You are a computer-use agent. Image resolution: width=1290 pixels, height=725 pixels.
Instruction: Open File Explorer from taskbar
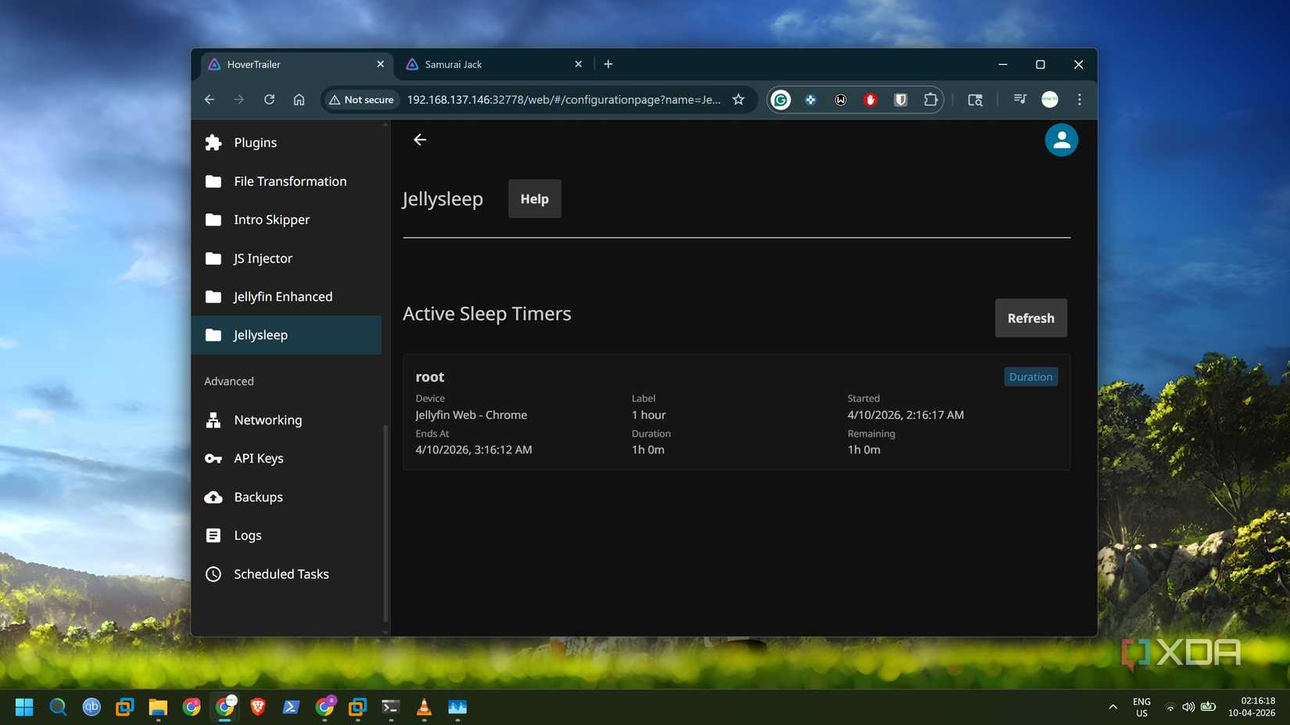point(158,707)
